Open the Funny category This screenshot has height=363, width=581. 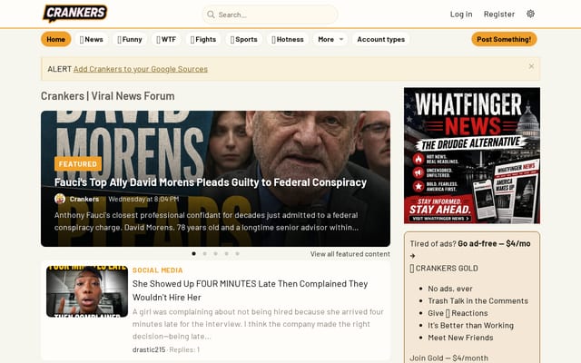click(130, 39)
